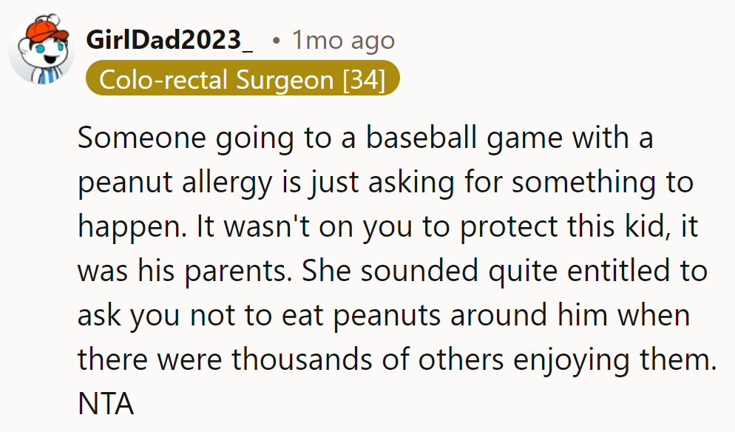This screenshot has height=432, width=735.
Task: Open the GirlDad2023_ user profile link
Action: click(169, 40)
